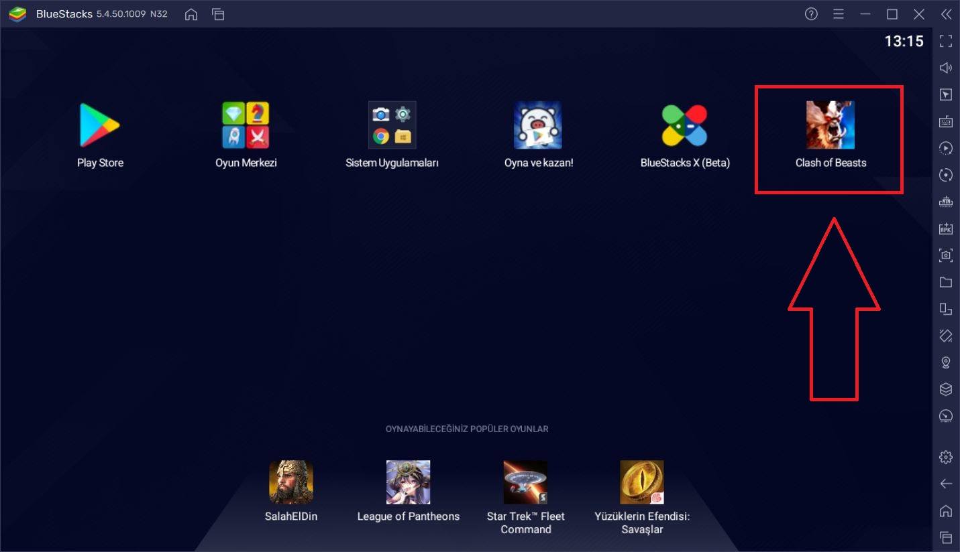The width and height of the screenshot is (960, 552).
Task: Open the set location pin icon
Action: (x=946, y=362)
